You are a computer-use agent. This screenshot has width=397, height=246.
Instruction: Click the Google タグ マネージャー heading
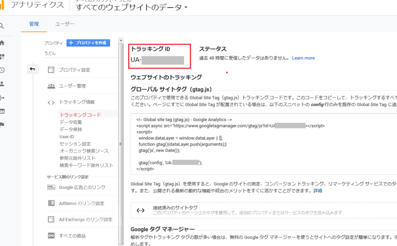click(162, 229)
